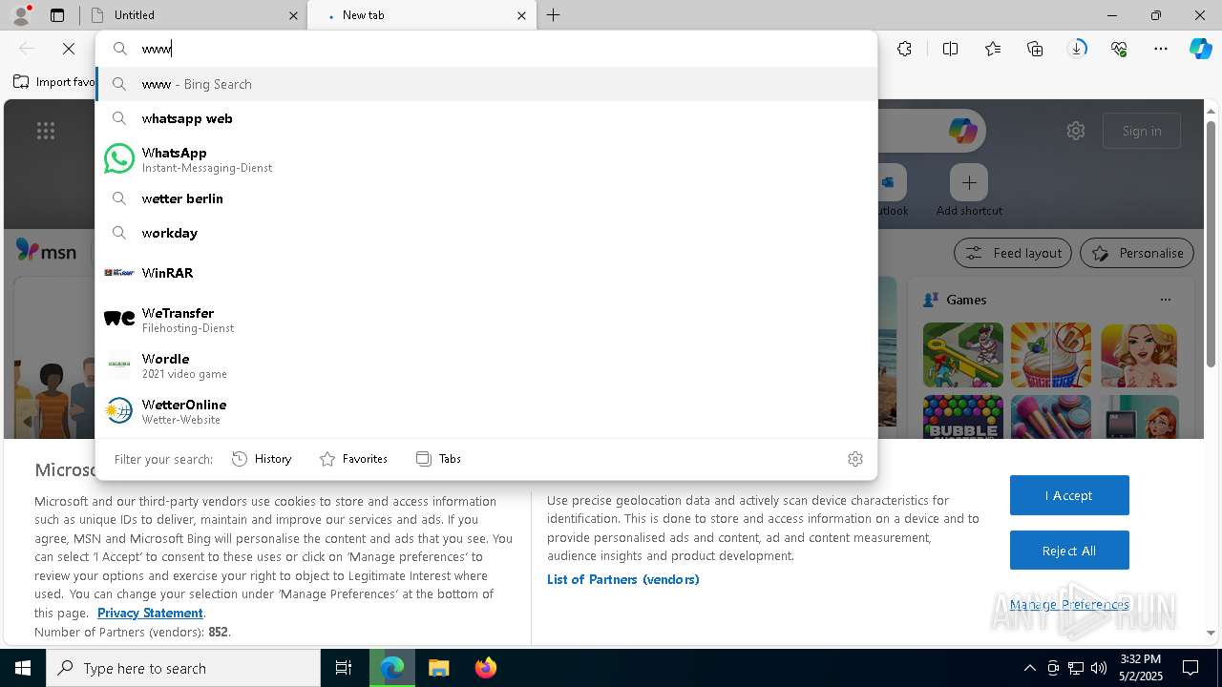
Task: Open the cupcake game thumbnail
Action: pos(1051,355)
